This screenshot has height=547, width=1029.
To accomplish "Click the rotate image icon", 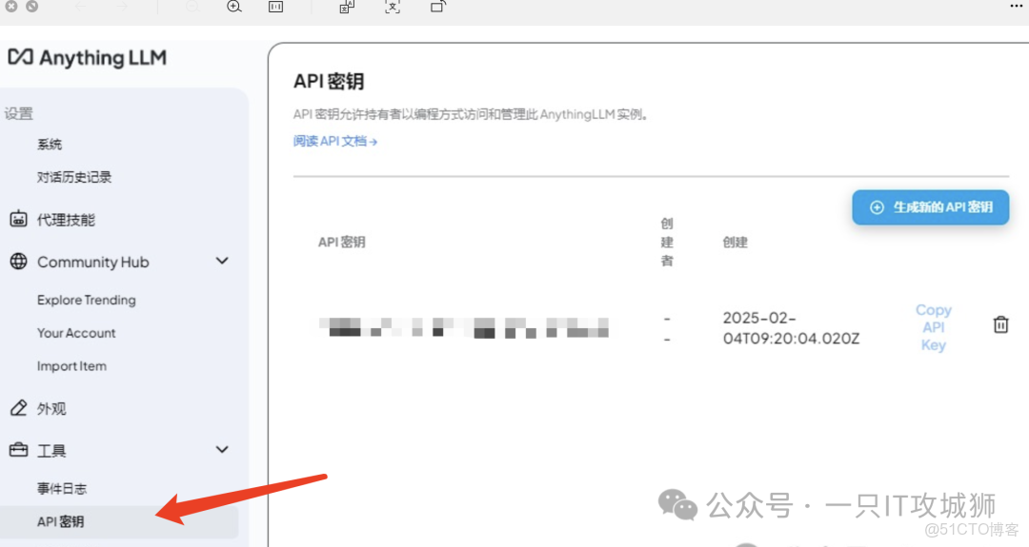I will tap(437, 7).
